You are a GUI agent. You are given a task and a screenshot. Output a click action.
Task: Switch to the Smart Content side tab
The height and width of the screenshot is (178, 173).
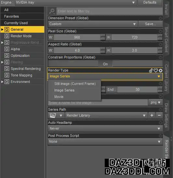(166, 40)
